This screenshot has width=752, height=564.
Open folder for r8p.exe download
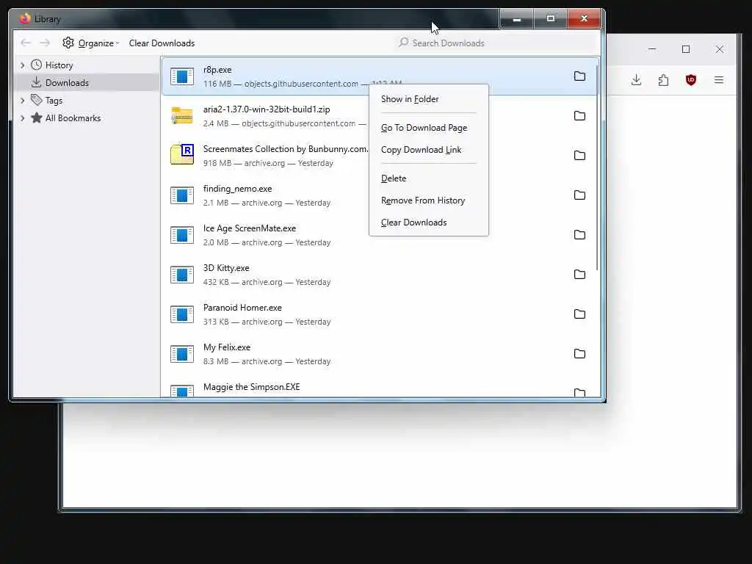tap(579, 76)
